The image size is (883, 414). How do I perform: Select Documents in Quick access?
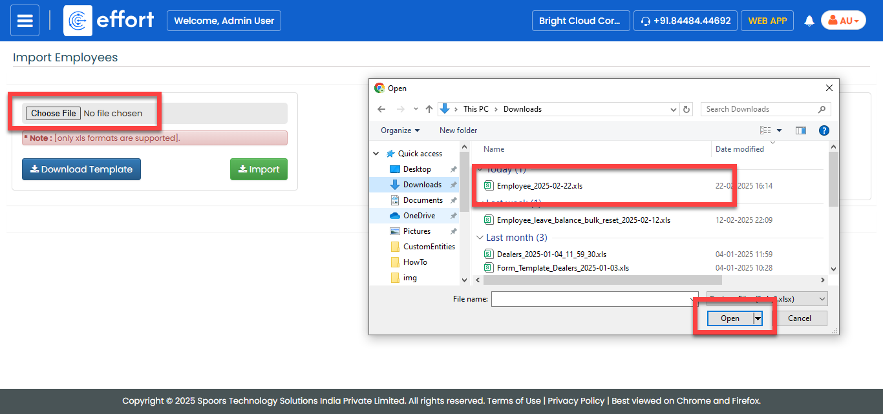[423, 200]
